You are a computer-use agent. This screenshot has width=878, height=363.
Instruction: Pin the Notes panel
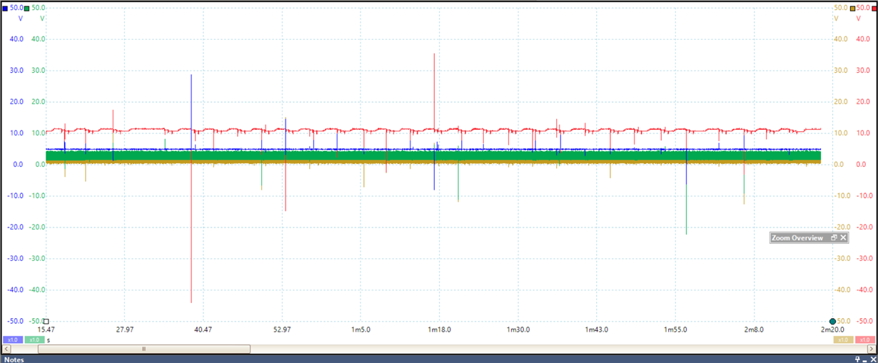[x=857, y=359]
